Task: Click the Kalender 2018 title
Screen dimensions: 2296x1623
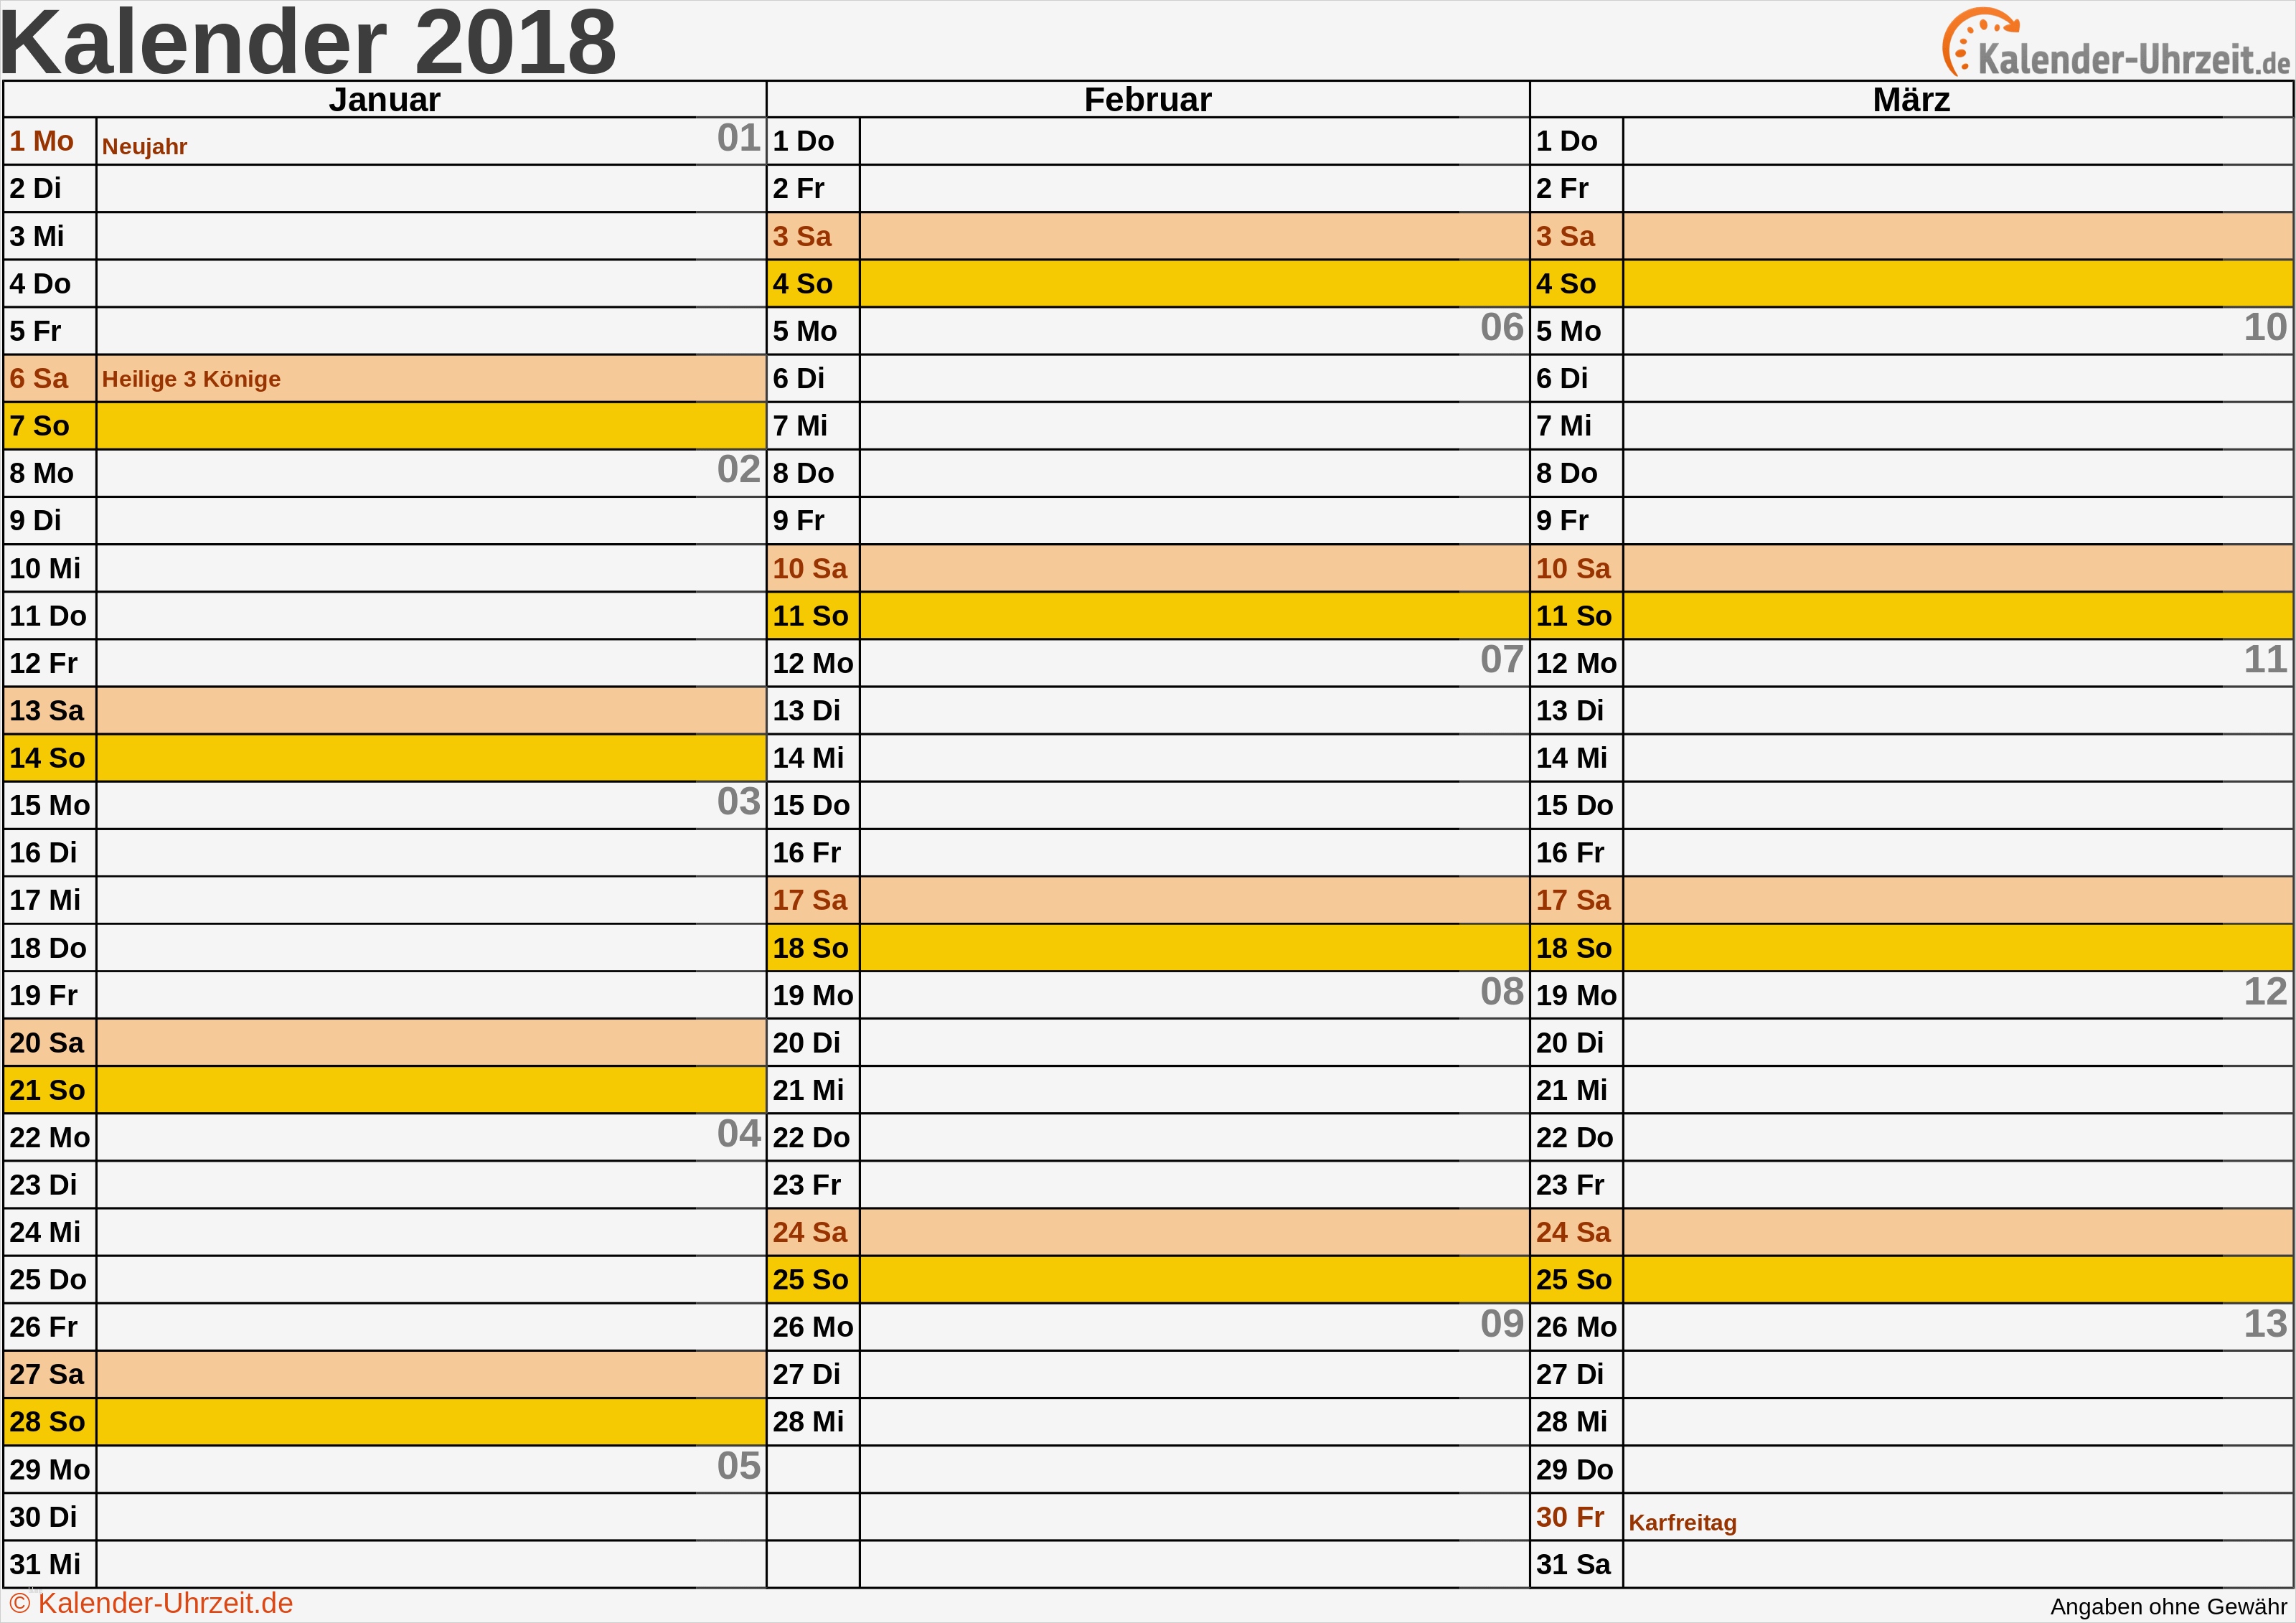Action: click(x=308, y=42)
